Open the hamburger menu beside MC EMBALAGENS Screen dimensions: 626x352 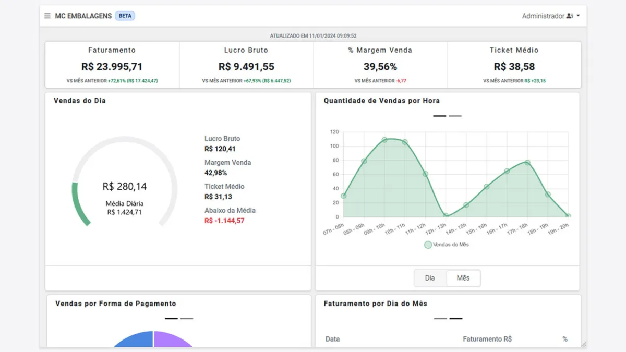pos(47,16)
